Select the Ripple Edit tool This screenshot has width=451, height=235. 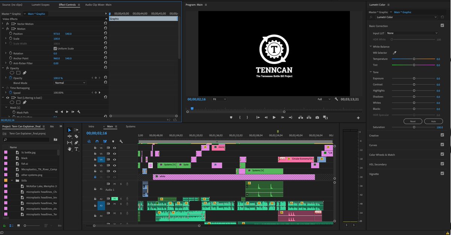pos(70,136)
